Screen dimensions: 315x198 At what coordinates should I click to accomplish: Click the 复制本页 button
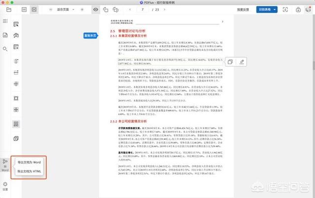[x=91, y=35]
